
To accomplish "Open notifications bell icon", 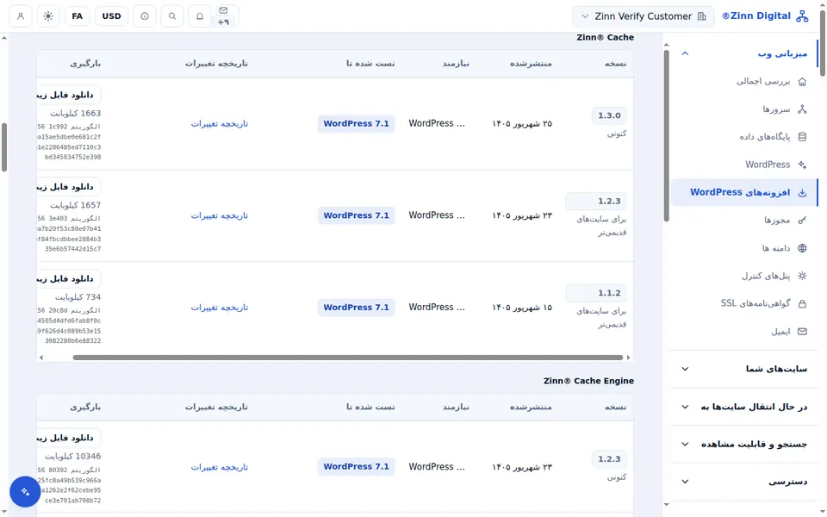I will click(x=199, y=16).
